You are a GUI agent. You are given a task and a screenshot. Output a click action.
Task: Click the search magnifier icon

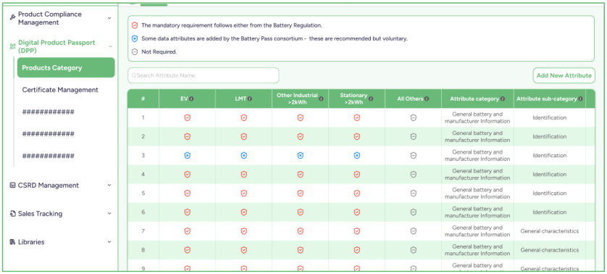pos(134,75)
